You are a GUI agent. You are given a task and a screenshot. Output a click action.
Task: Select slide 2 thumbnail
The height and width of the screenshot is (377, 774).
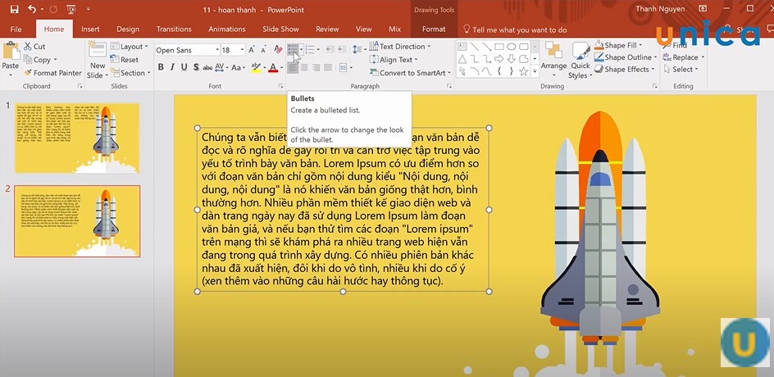click(77, 221)
